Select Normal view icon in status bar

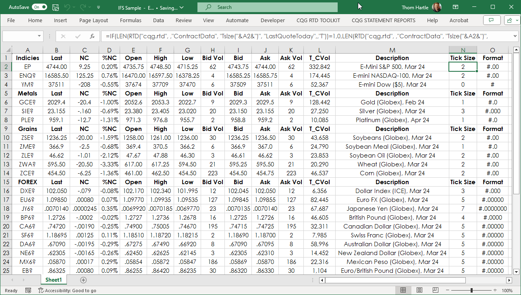tap(403, 290)
